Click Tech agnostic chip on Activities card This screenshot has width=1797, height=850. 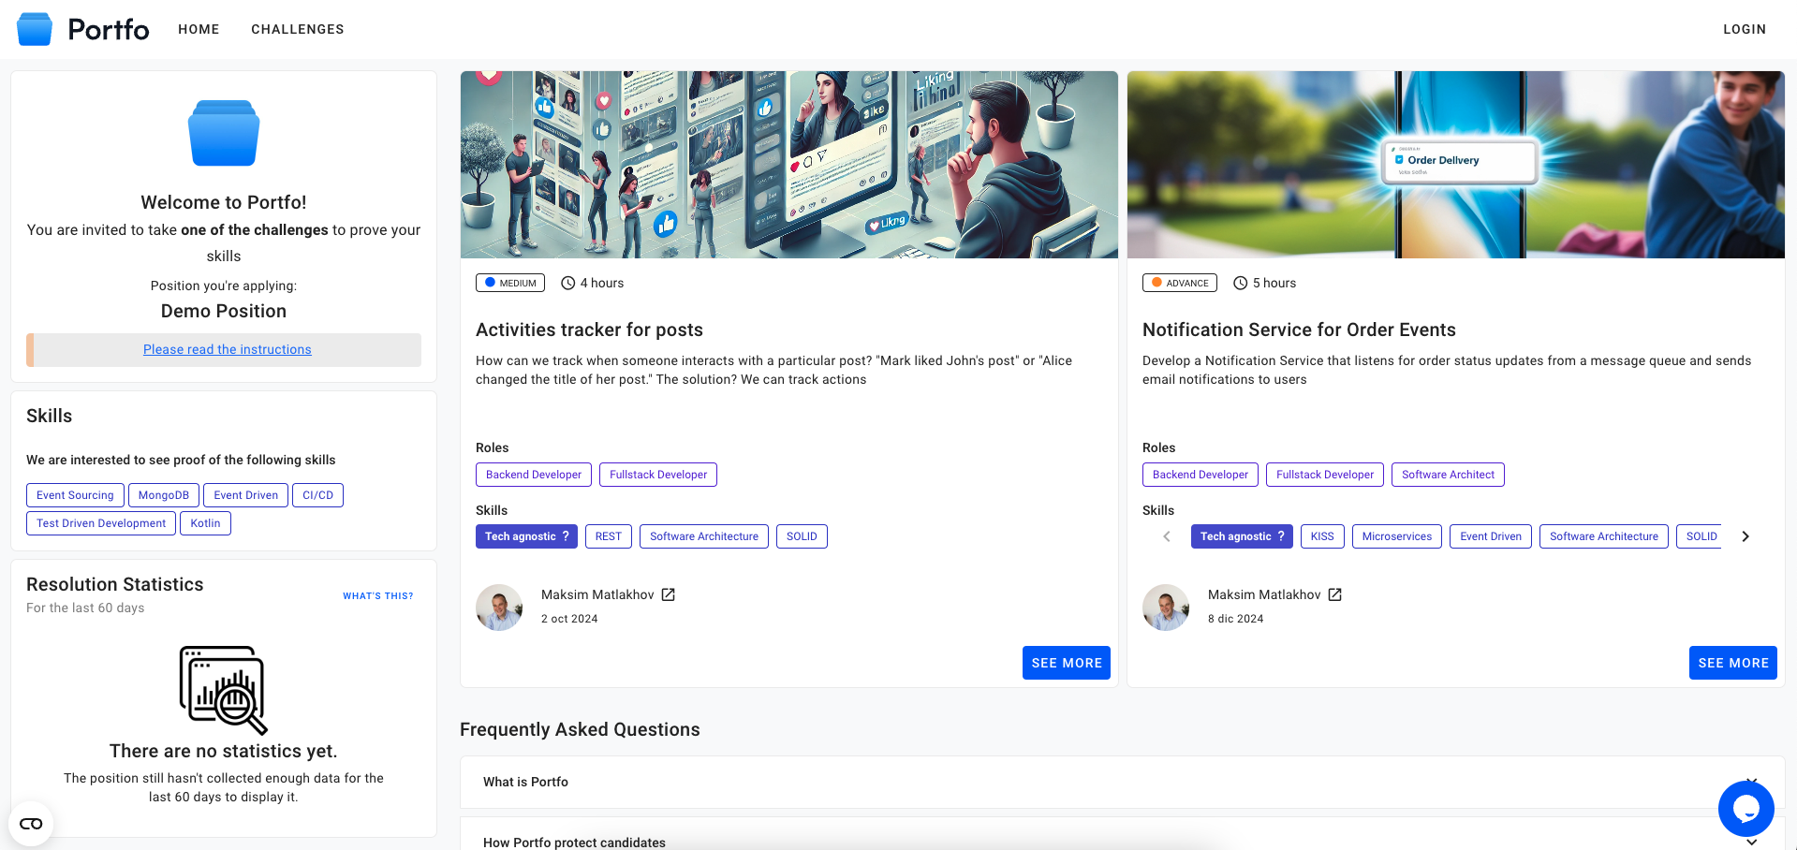point(526,536)
